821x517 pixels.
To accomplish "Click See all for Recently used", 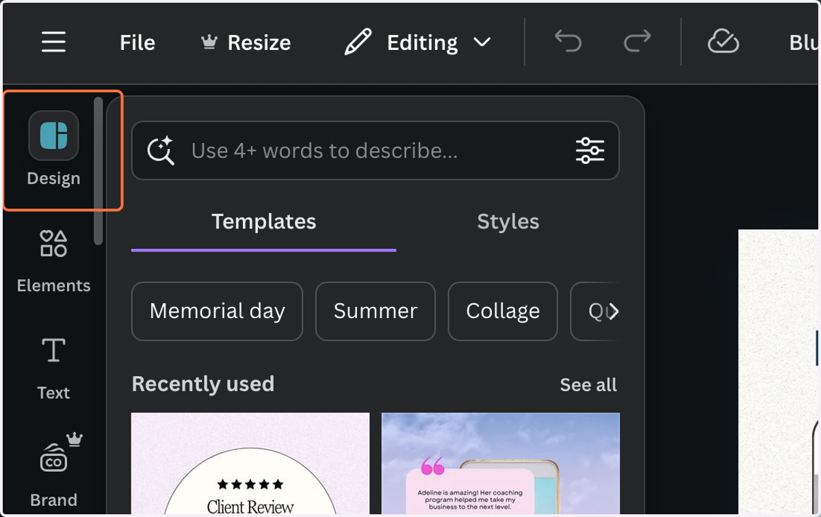I will click(588, 385).
